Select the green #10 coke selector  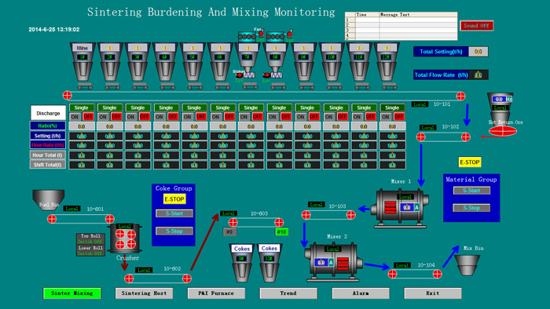pos(281,231)
